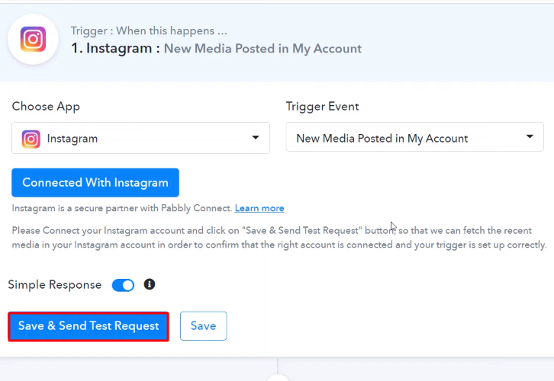Click 'Instagram is a secure partner' text
This screenshot has height=381, width=554.
click(x=122, y=208)
